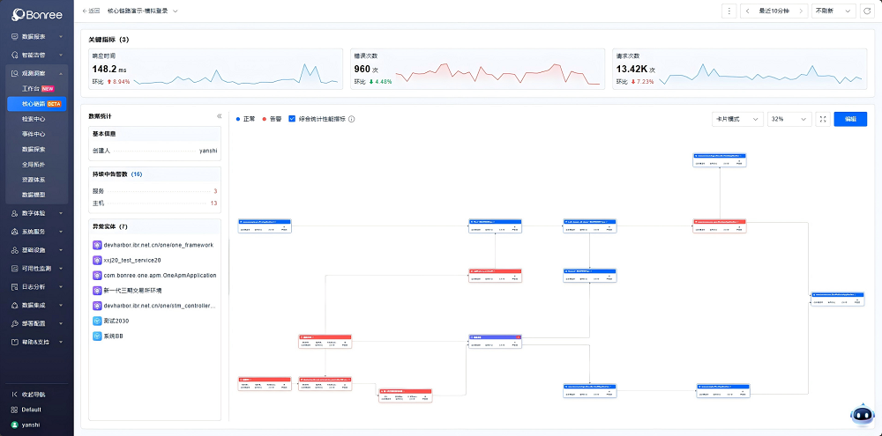Collapse the 数据统计 panel with double-chevron icon
This screenshot has height=436, width=882.
pyautogui.click(x=219, y=116)
